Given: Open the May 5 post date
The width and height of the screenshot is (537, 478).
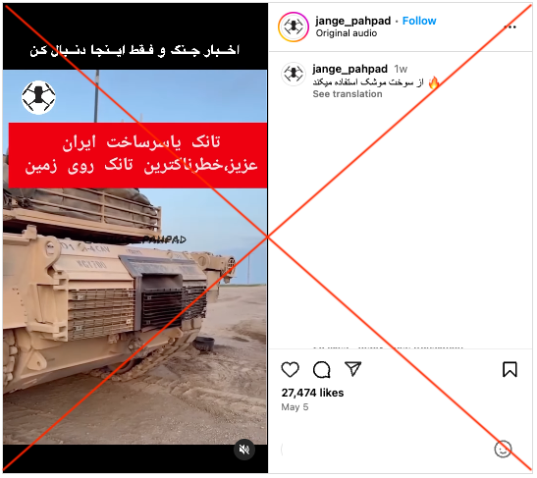Looking at the screenshot, I should point(295,407).
